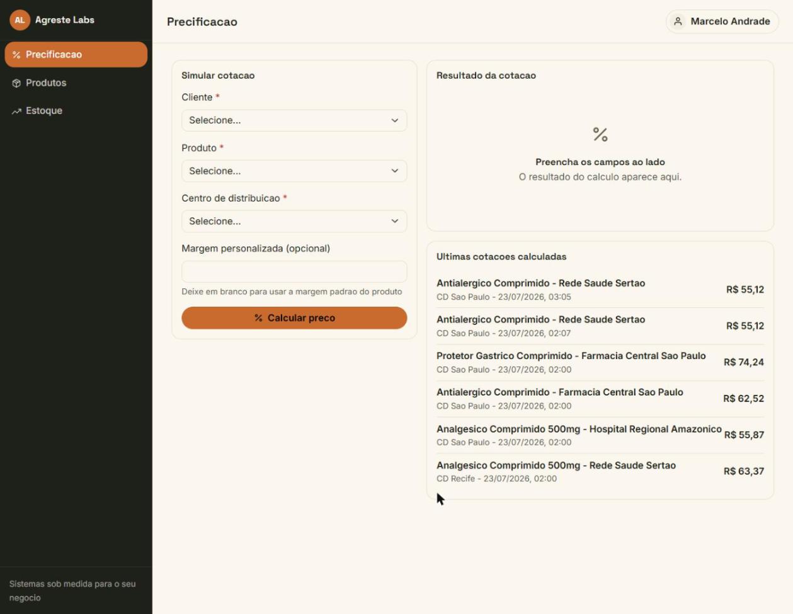Expand the Produto select chevron
The height and width of the screenshot is (614, 793).
[x=394, y=171]
